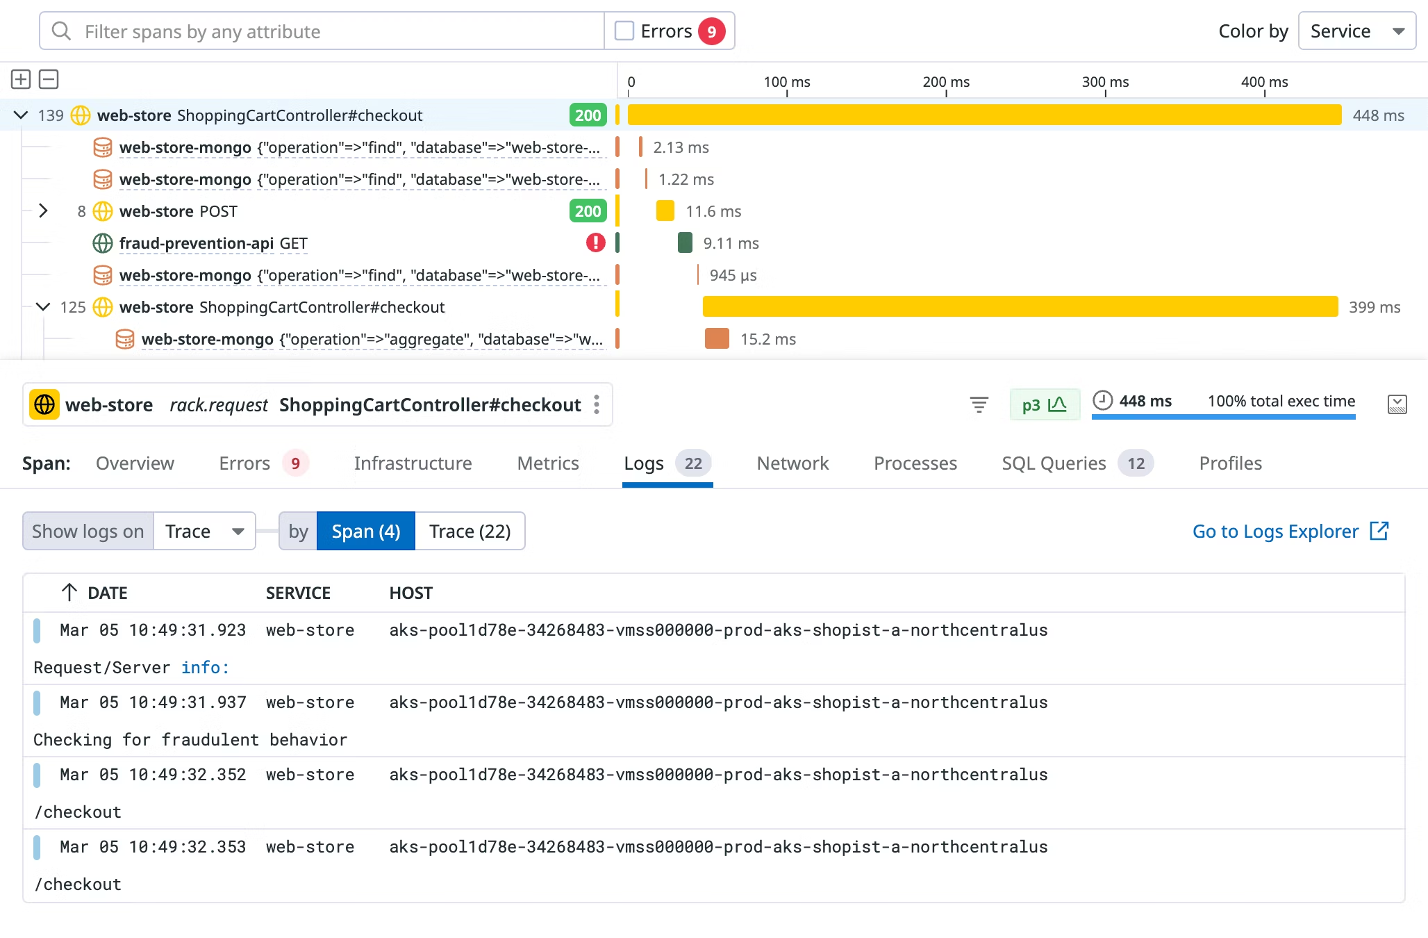The height and width of the screenshot is (938, 1428).
Task: Click the database icon on the aggregate mongo span
Action: point(124,339)
